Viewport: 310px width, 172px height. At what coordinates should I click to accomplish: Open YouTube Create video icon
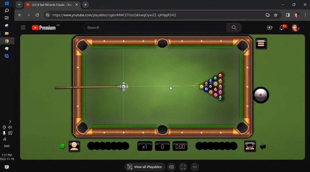[270, 28]
